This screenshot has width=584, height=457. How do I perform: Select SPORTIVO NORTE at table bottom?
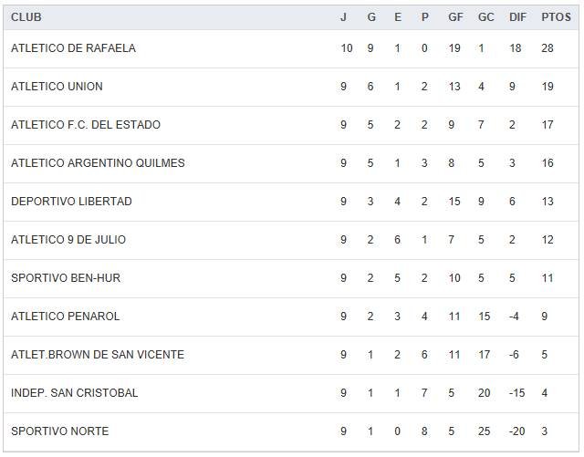tap(59, 431)
